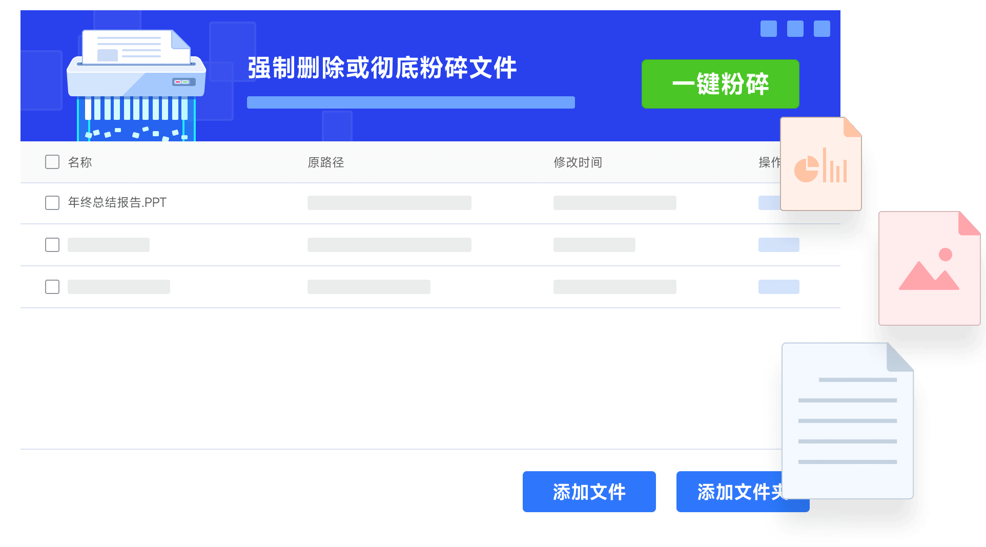Select the orange presentation chart file icon
Image resolution: width=986 pixels, height=547 pixels.
coord(820,164)
